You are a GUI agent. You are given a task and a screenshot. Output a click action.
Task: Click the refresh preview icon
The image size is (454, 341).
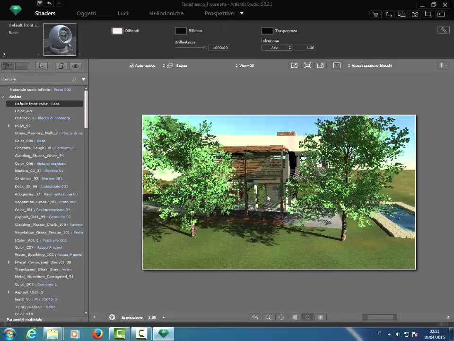click(x=307, y=317)
